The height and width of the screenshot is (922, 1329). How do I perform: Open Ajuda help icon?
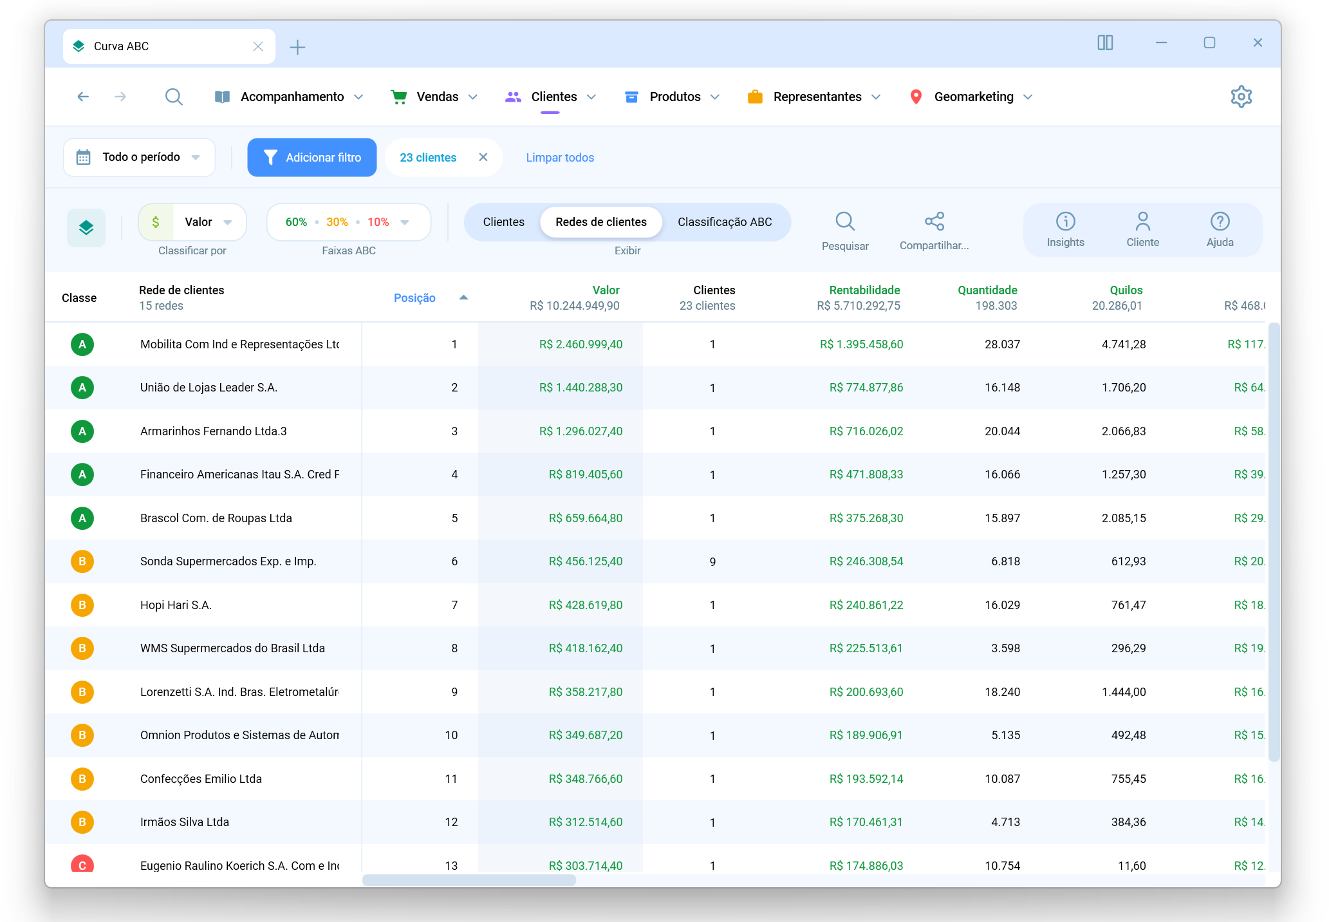1220,230
